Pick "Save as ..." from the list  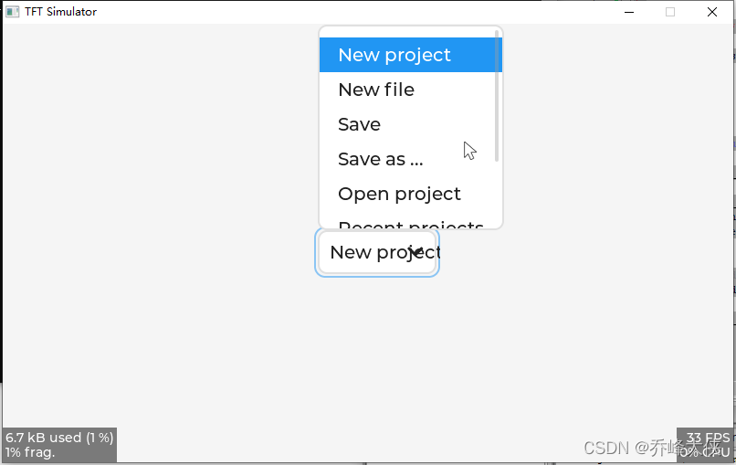(381, 159)
